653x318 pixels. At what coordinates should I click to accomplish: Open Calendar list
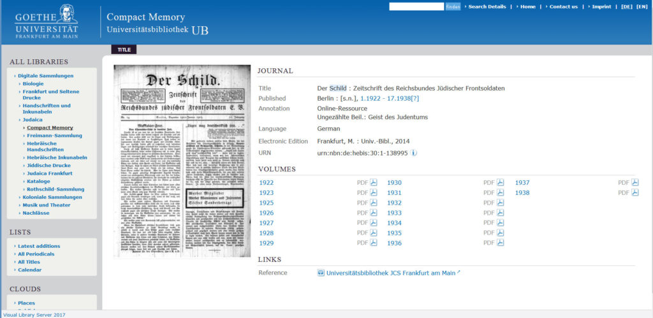pyautogui.click(x=29, y=270)
